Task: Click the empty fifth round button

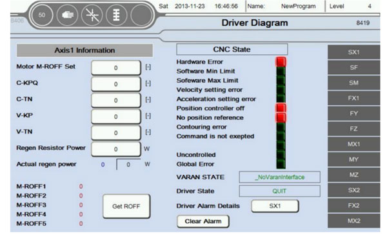Action: [141, 15]
